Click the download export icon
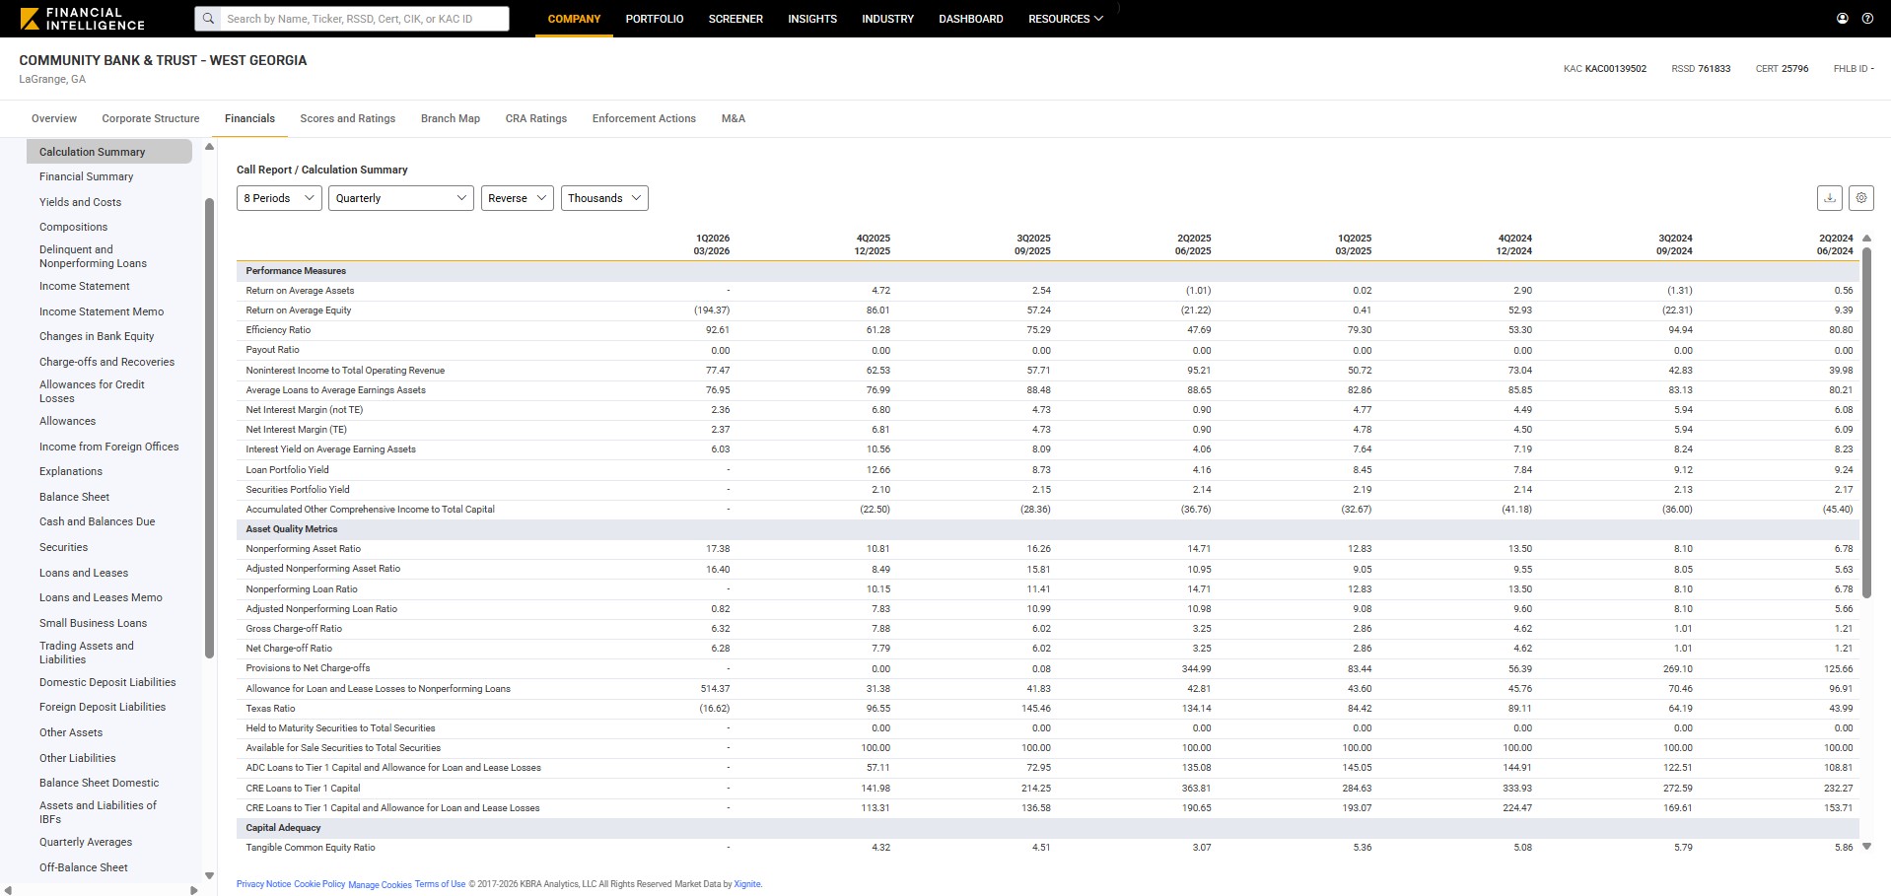Screen dimensions: 1891x896 (1830, 198)
